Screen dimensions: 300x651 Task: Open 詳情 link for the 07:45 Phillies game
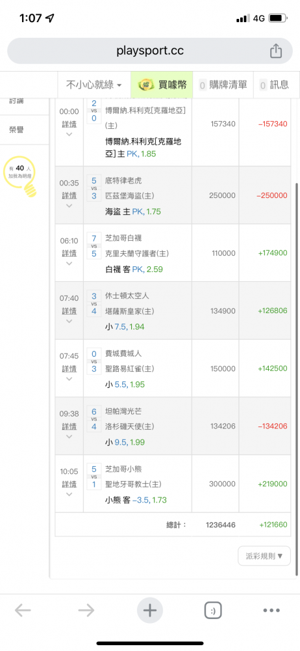pyautogui.click(x=69, y=368)
